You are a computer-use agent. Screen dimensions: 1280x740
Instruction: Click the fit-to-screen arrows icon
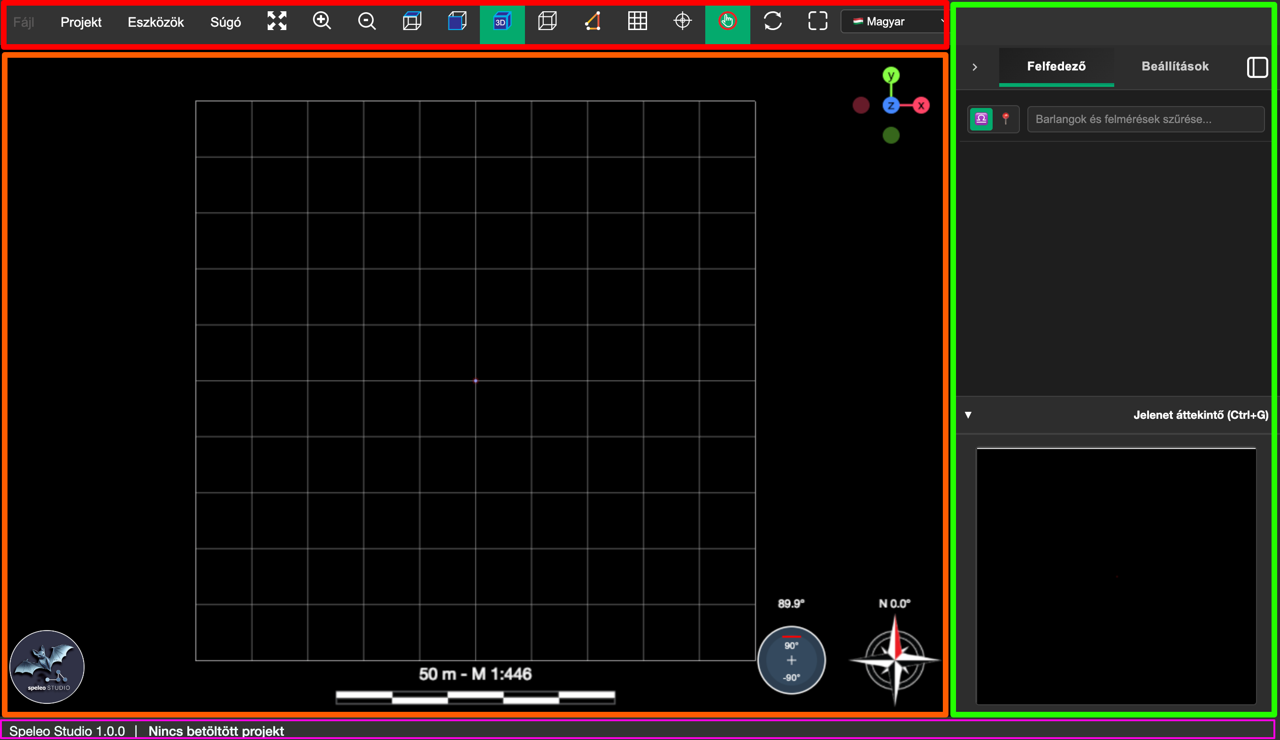pyautogui.click(x=277, y=21)
